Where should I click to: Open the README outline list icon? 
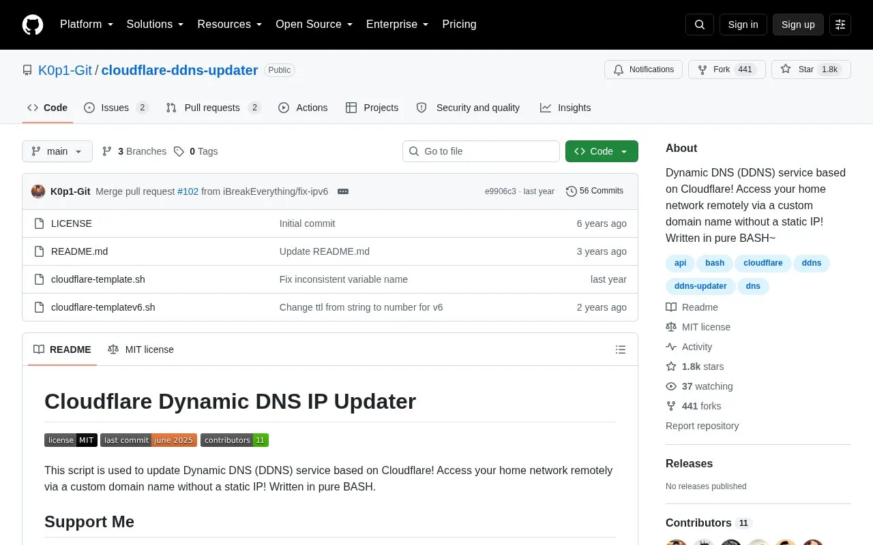tap(621, 349)
